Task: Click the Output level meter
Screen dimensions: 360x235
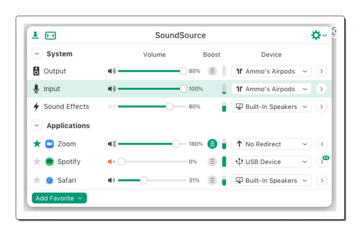Action: tap(224, 71)
